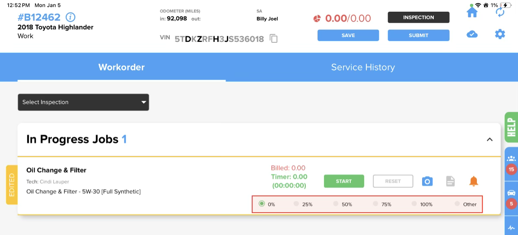Image resolution: width=518 pixels, height=235 pixels.
Task: Collapse the In Progress Jobs section
Action: coord(489,140)
